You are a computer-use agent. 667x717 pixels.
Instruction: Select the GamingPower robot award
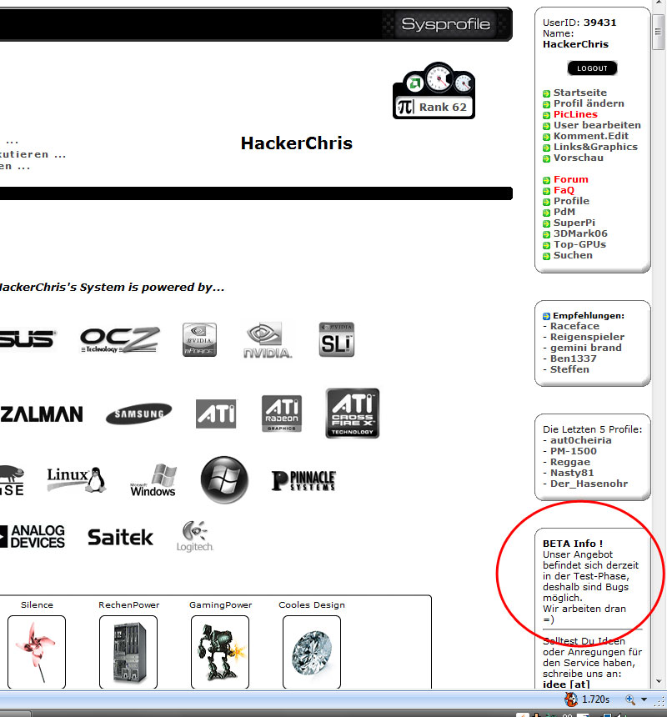click(220, 652)
